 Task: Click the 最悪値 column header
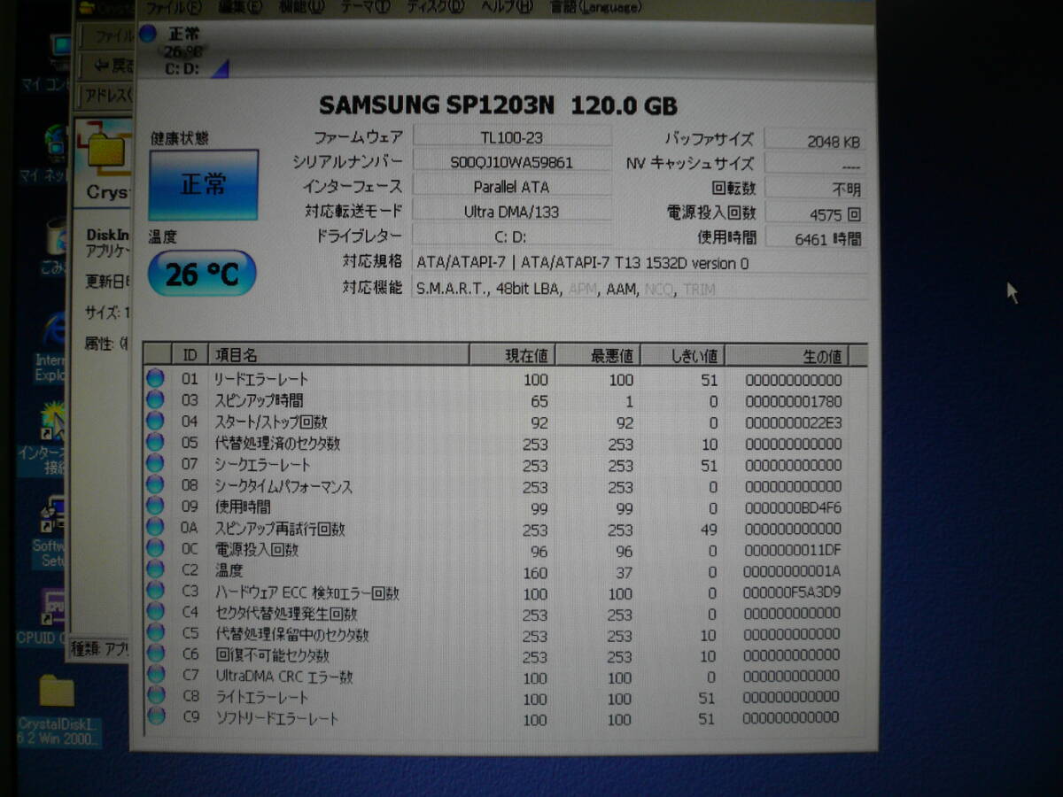pos(596,355)
